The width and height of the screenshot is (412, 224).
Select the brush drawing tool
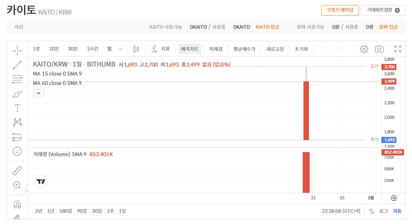(x=17, y=94)
